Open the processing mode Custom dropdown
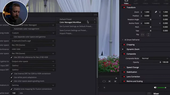This screenshot has height=95, width=170. click(33, 33)
